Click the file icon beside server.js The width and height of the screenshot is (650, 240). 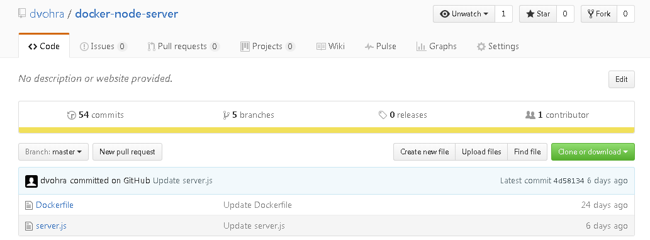(x=28, y=226)
